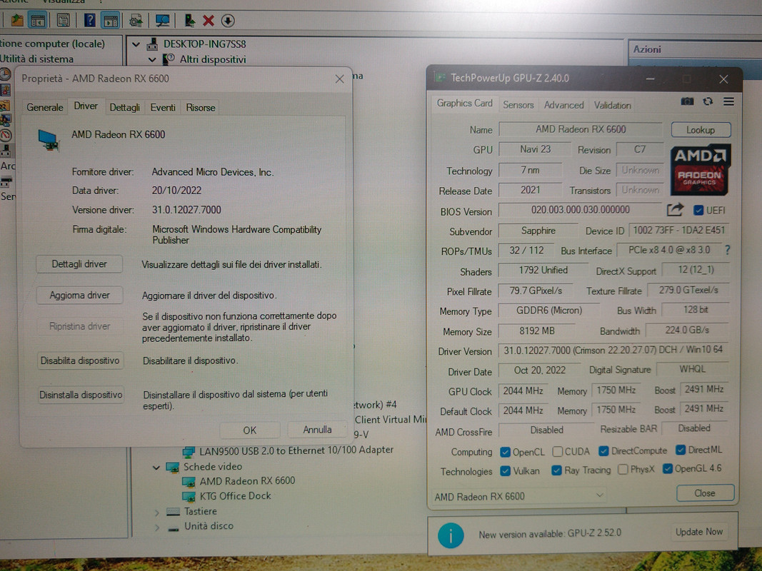Image resolution: width=762 pixels, height=571 pixels.
Task: Open the Sensors tab in GPU-Z
Action: 518,105
